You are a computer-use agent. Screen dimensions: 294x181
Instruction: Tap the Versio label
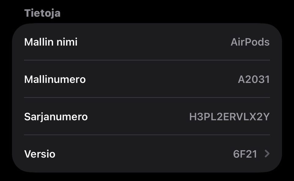click(40, 154)
